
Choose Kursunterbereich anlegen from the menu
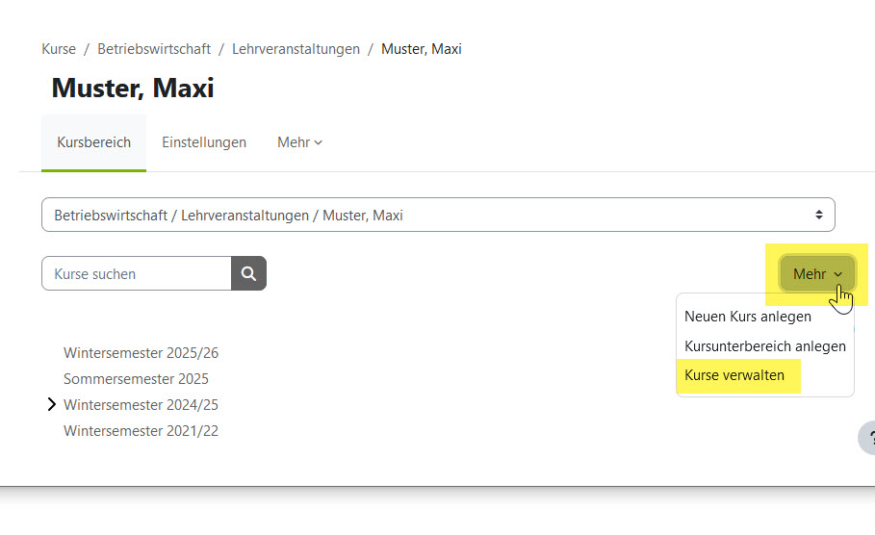coord(765,346)
